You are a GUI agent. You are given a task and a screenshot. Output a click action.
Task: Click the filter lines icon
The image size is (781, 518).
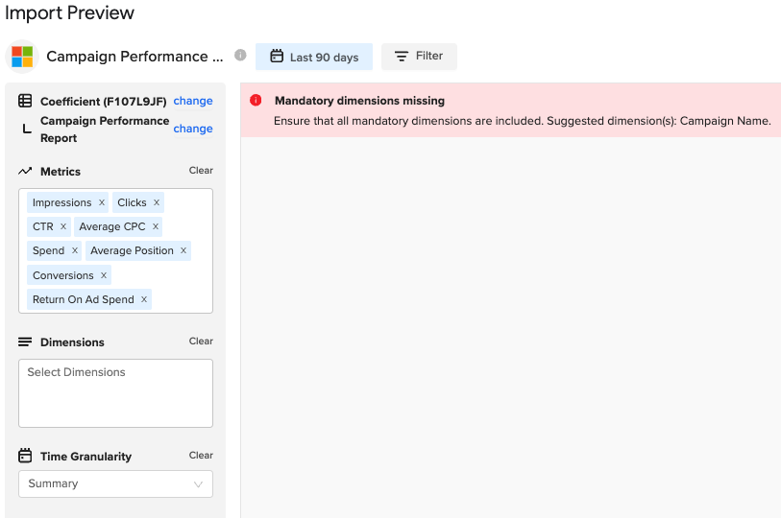[401, 57]
